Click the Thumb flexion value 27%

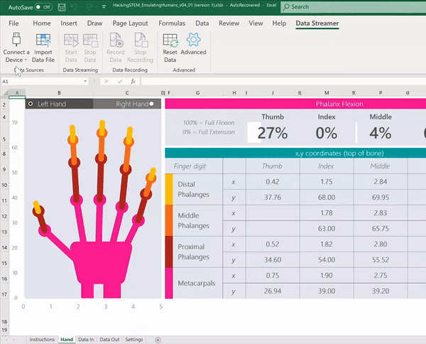(273, 133)
